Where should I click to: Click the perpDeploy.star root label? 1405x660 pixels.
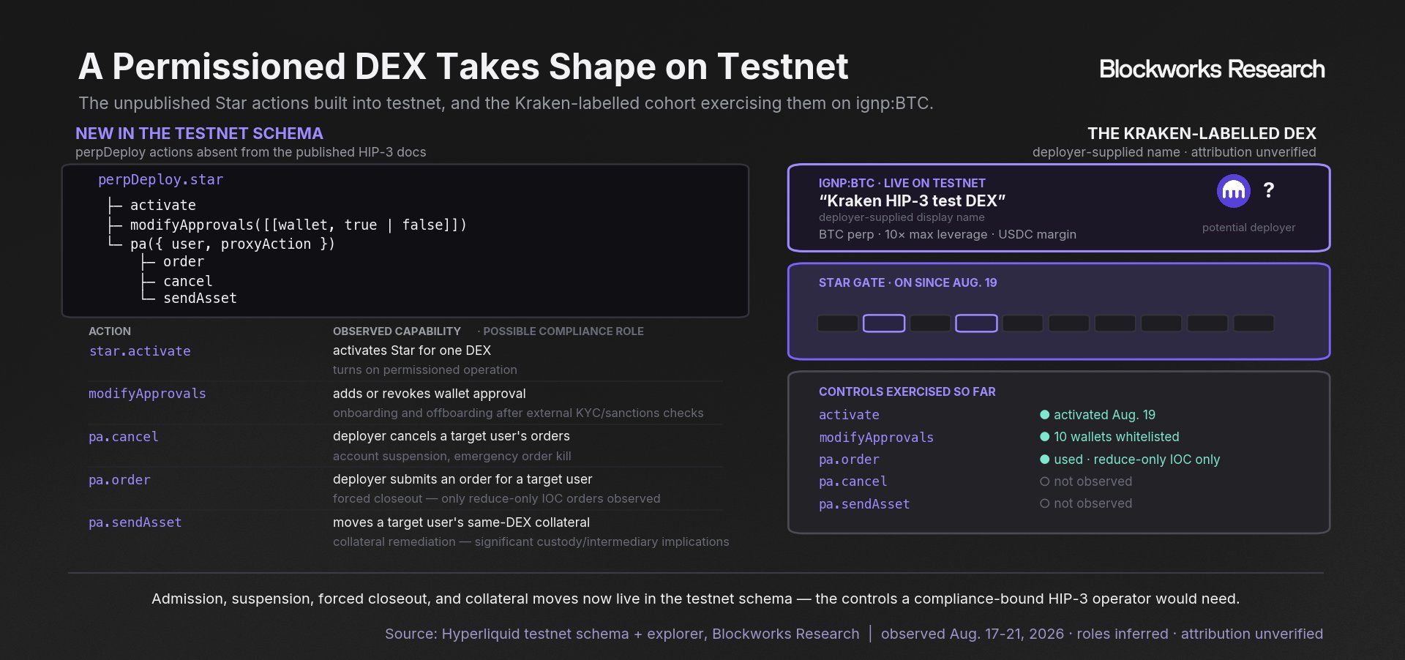(160, 180)
